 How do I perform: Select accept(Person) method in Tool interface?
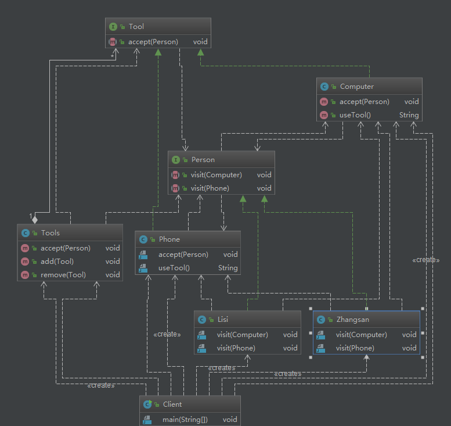click(x=153, y=42)
